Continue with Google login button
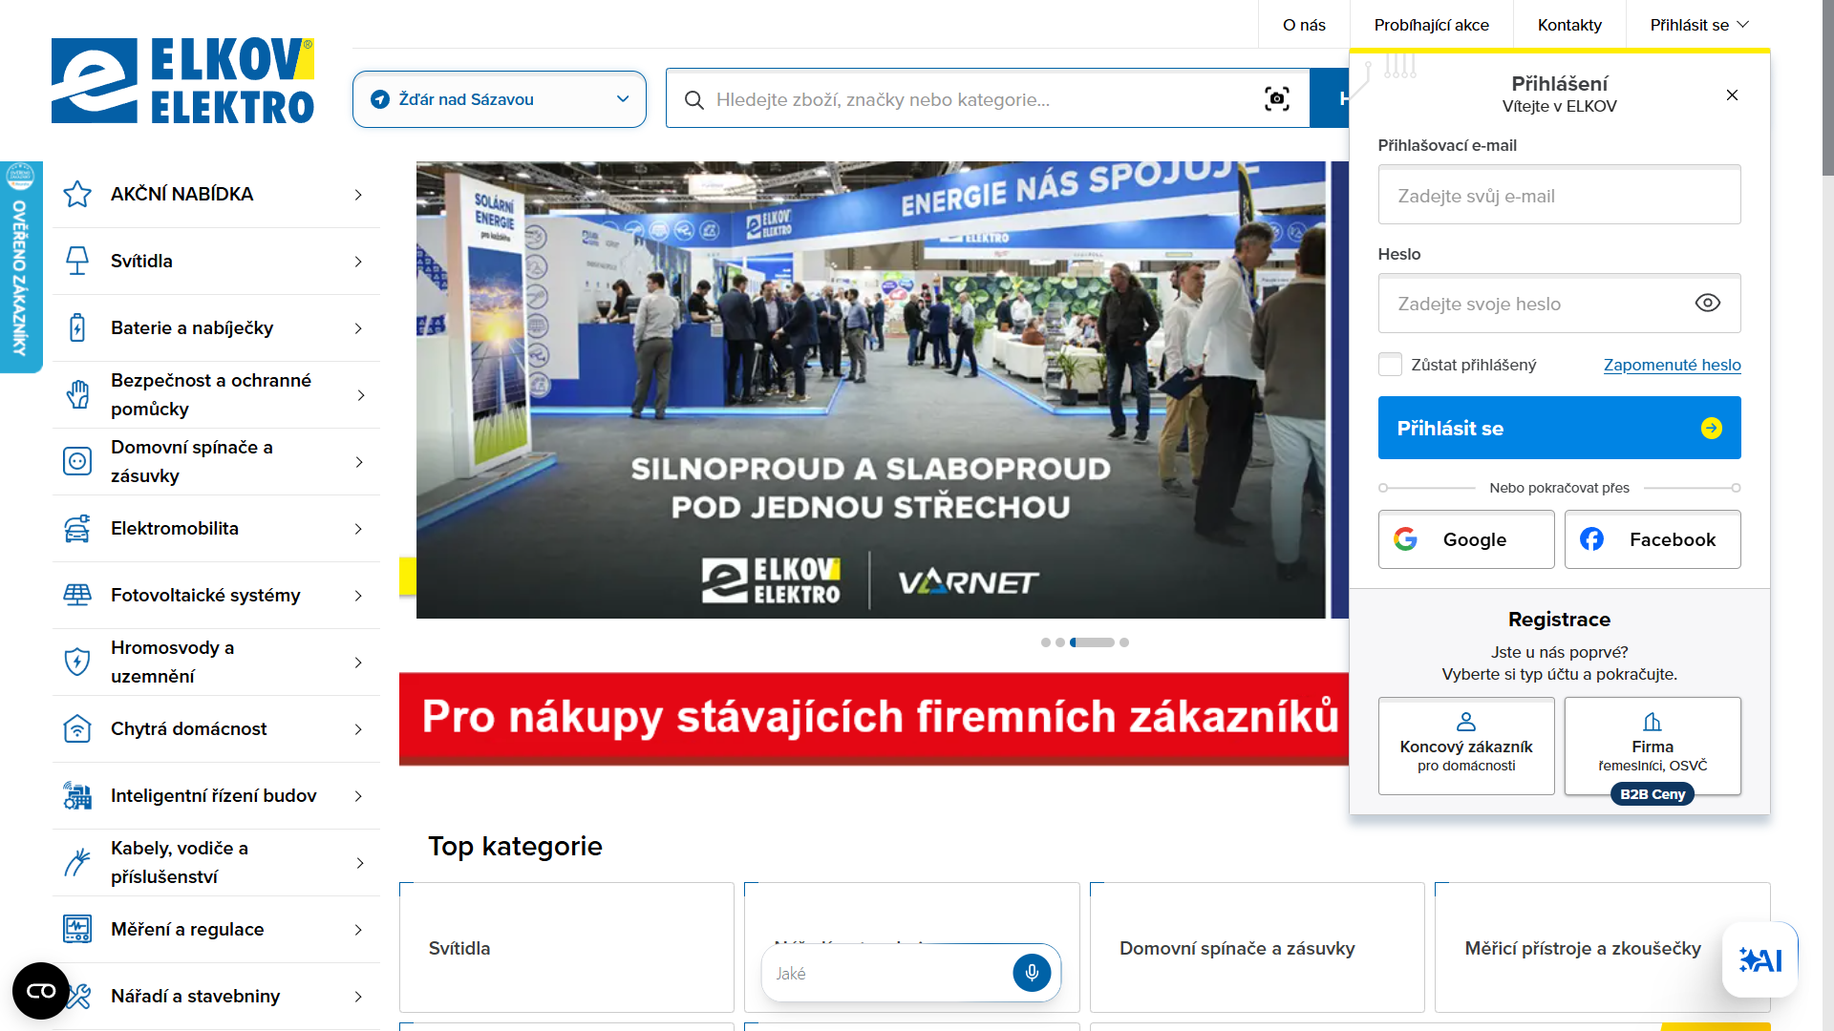Viewport: 1834px width, 1031px height. (x=1466, y=539)
